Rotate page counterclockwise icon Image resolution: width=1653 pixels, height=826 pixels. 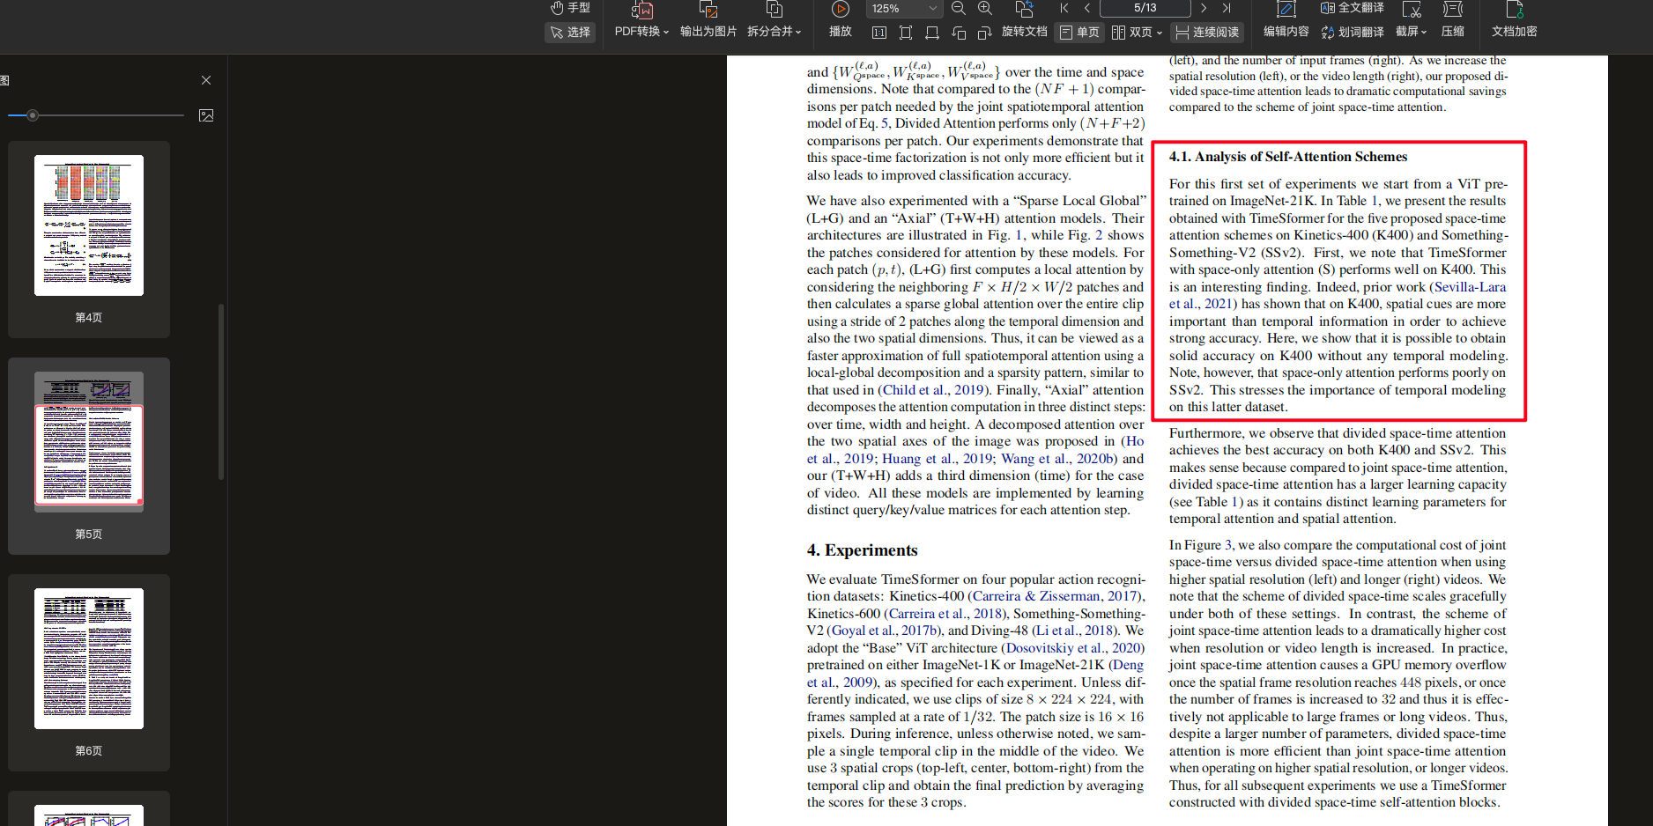coord(959,33)
